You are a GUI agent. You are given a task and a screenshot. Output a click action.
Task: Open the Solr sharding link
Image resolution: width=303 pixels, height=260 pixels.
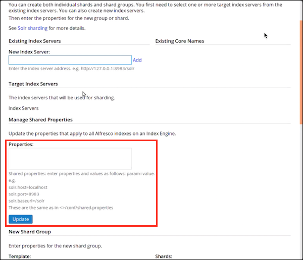32,29
